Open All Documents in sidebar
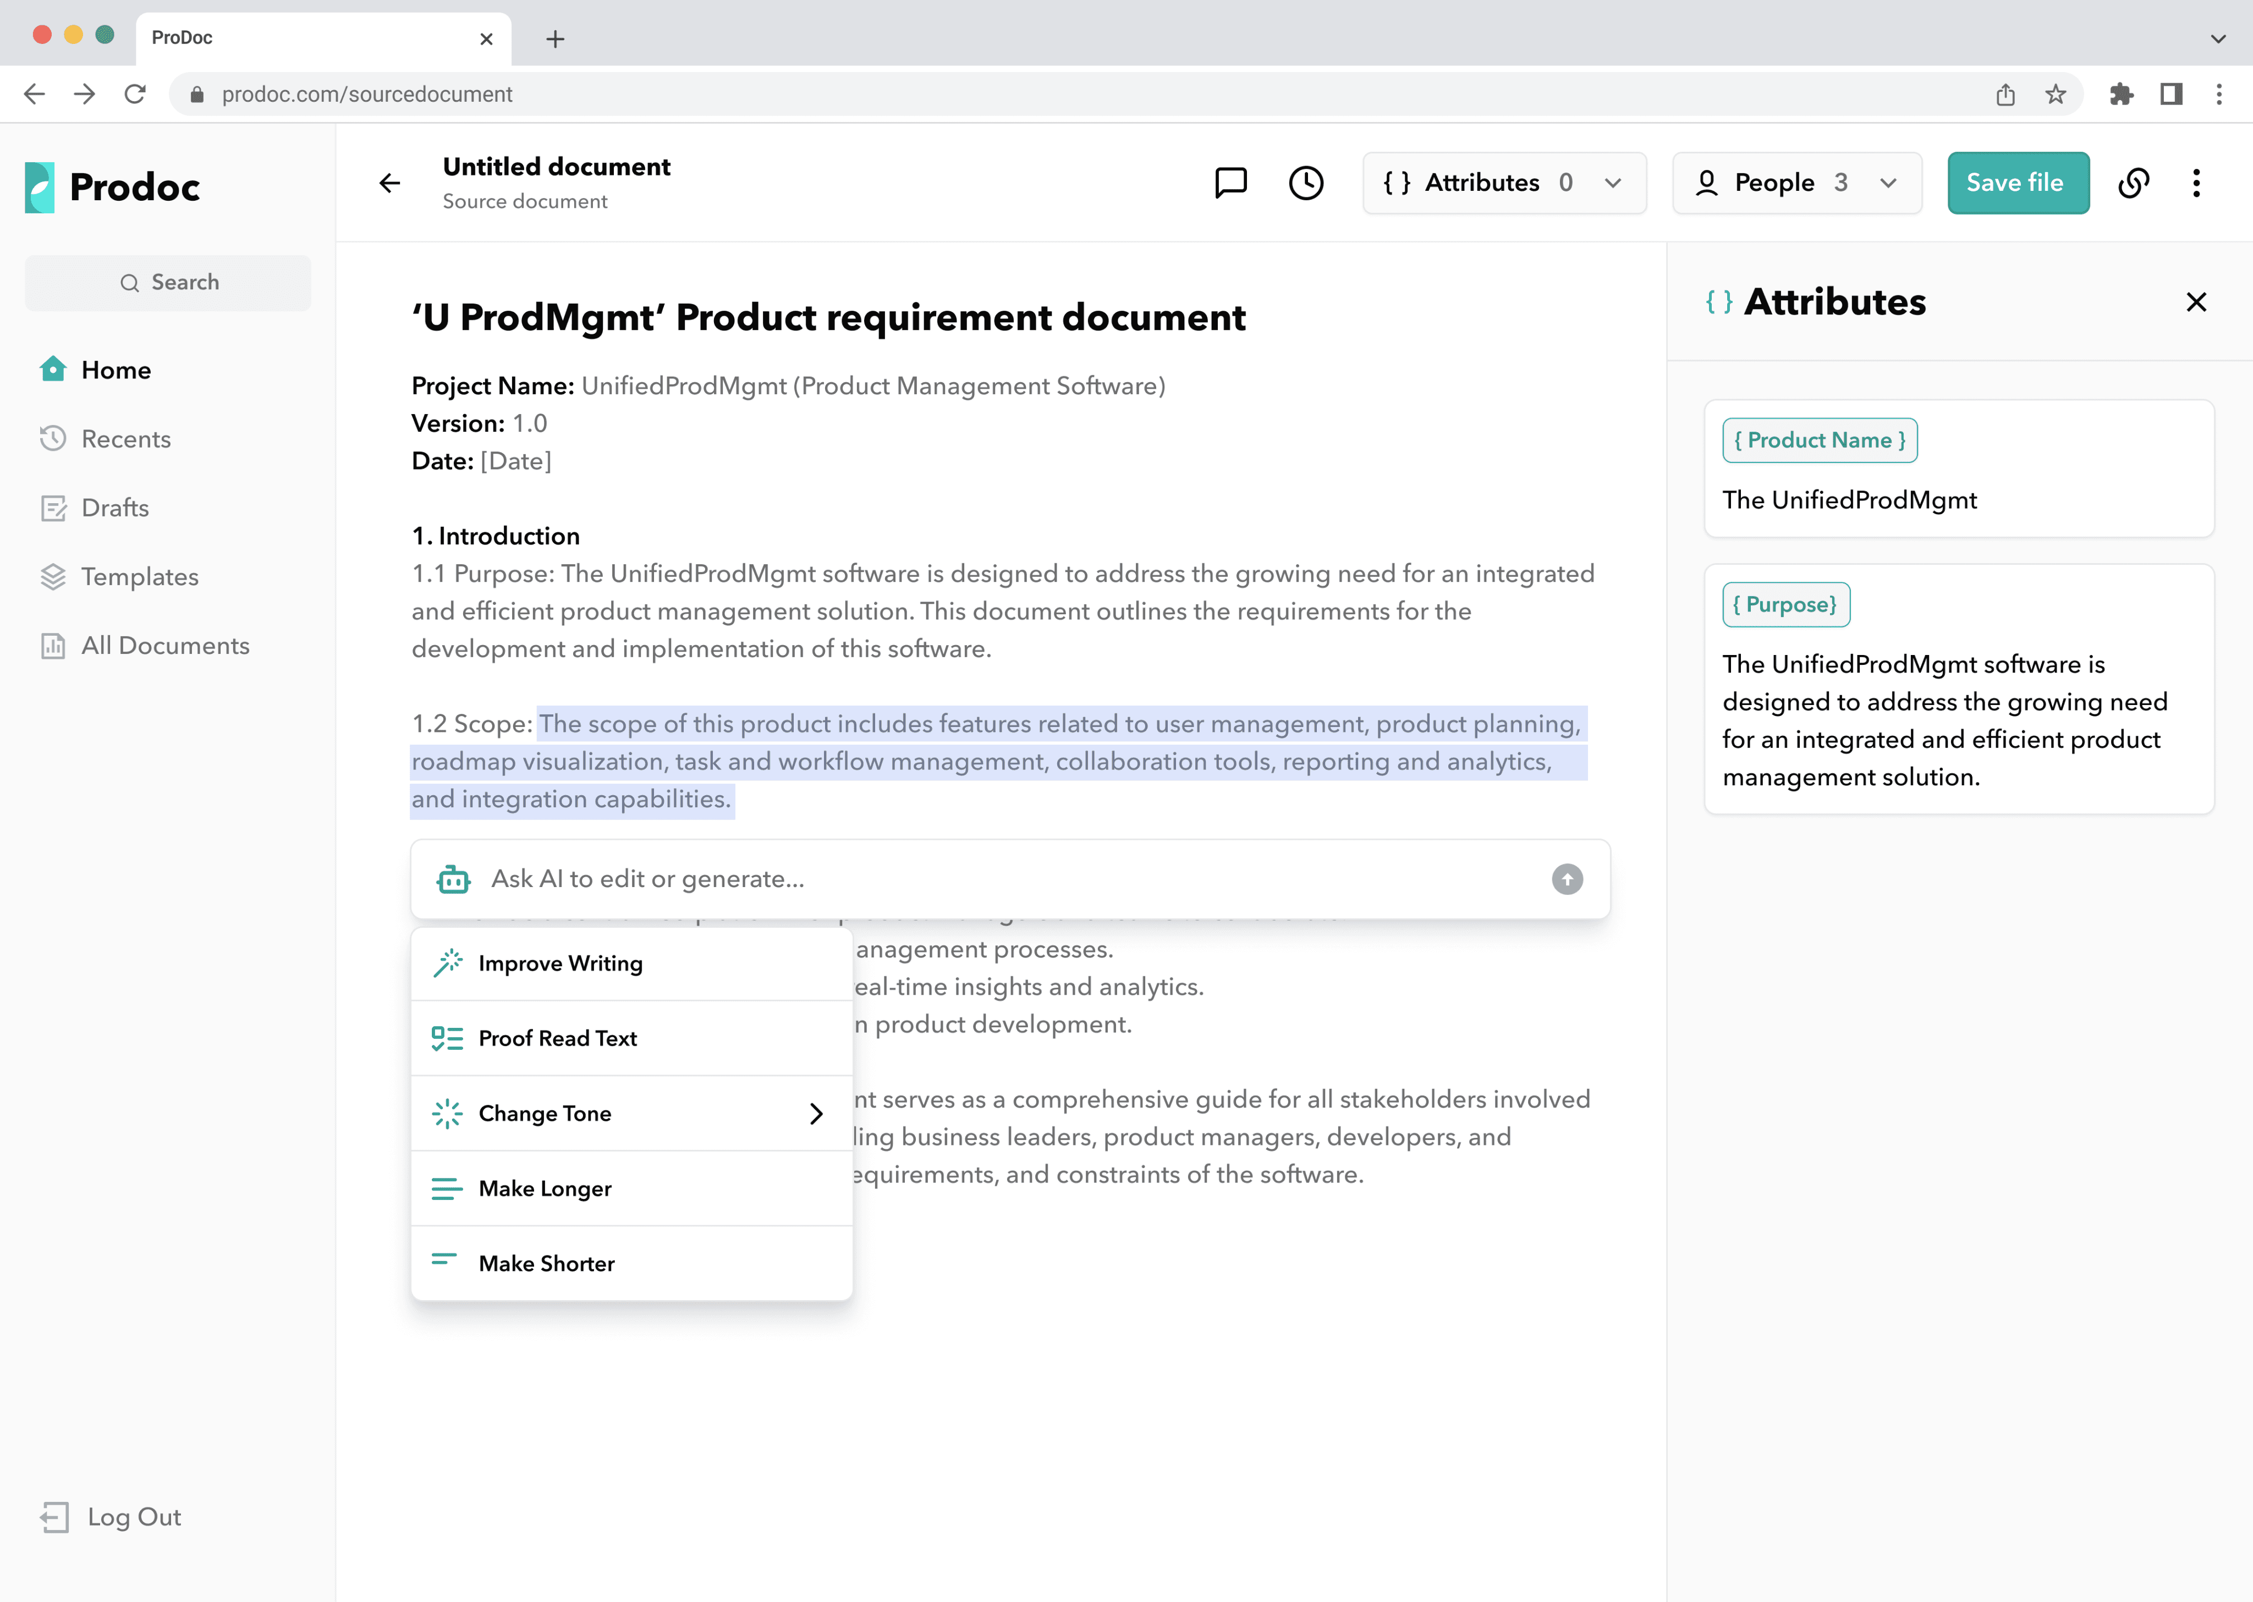The height and width of the screenshot is (1602, 2253). 145,646
